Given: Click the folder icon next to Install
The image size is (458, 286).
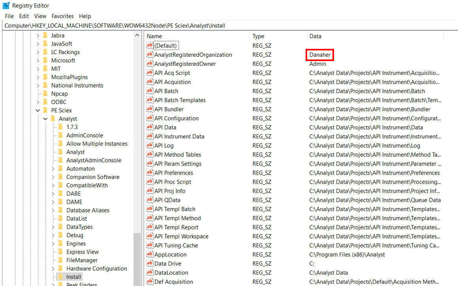Looking at the screenshot, I should click(60, 277).
